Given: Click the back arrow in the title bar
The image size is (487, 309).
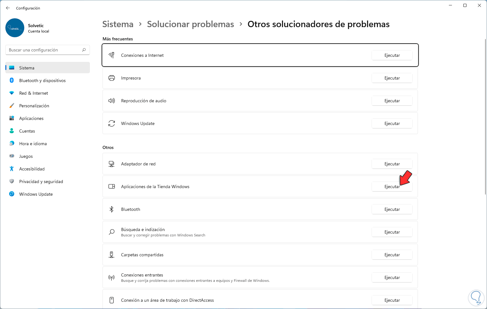Looking at the screenshot, I should point(8,8).
